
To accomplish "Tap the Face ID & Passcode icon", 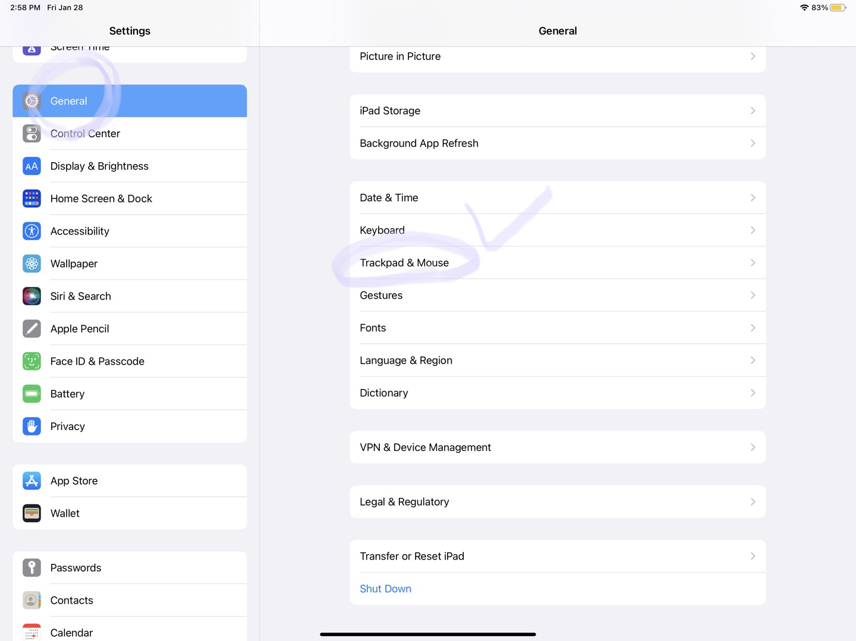I will click(32, 361).
